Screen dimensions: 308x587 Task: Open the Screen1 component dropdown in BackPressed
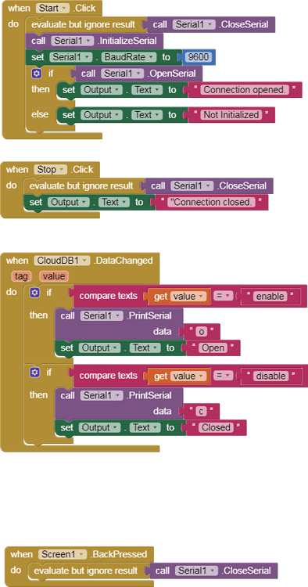coord(63,554)
